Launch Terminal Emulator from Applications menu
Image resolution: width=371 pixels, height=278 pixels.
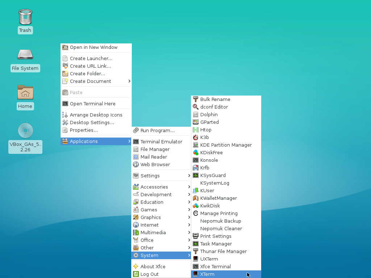click(x=161, y=142)
